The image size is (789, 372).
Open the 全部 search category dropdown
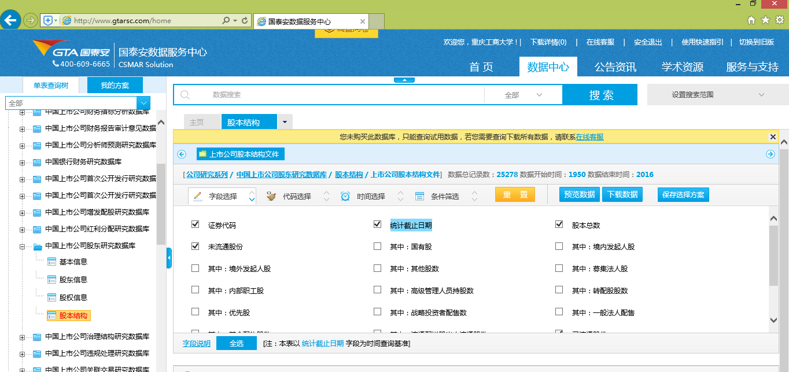click(x=523, y=95)
